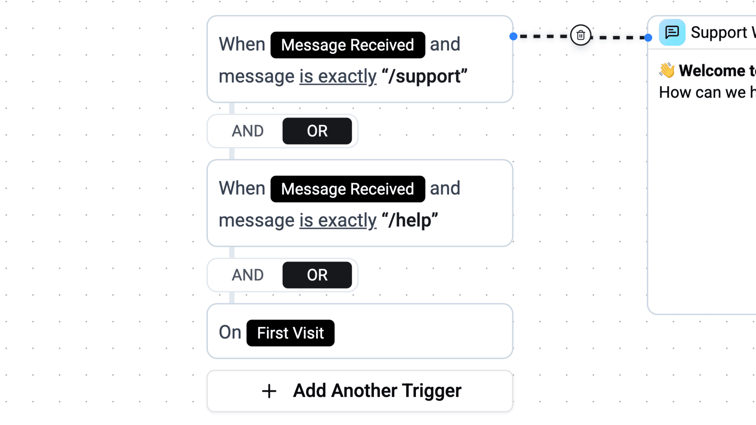Switch second condition toggle to AND

pyautogui.click(x=248, y=275)
